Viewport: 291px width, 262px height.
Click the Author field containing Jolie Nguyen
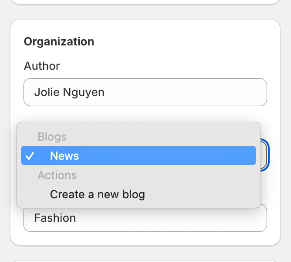(145, 92)
